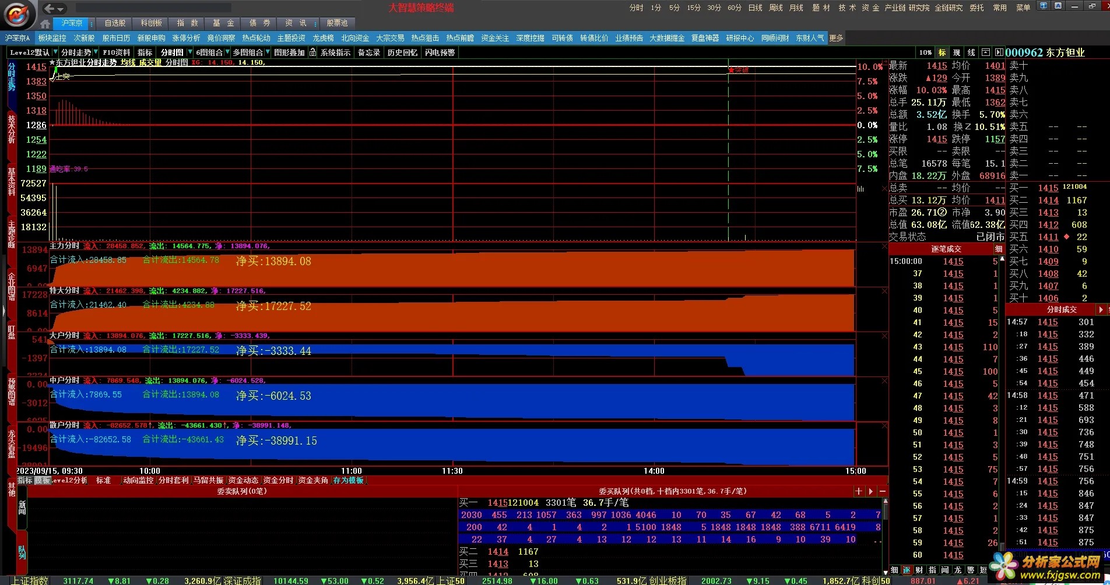
Task: Click the lock icon next to 图形叠加
Action: [312, 52]
